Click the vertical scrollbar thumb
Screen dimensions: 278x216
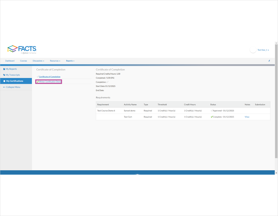pos(276,101)
